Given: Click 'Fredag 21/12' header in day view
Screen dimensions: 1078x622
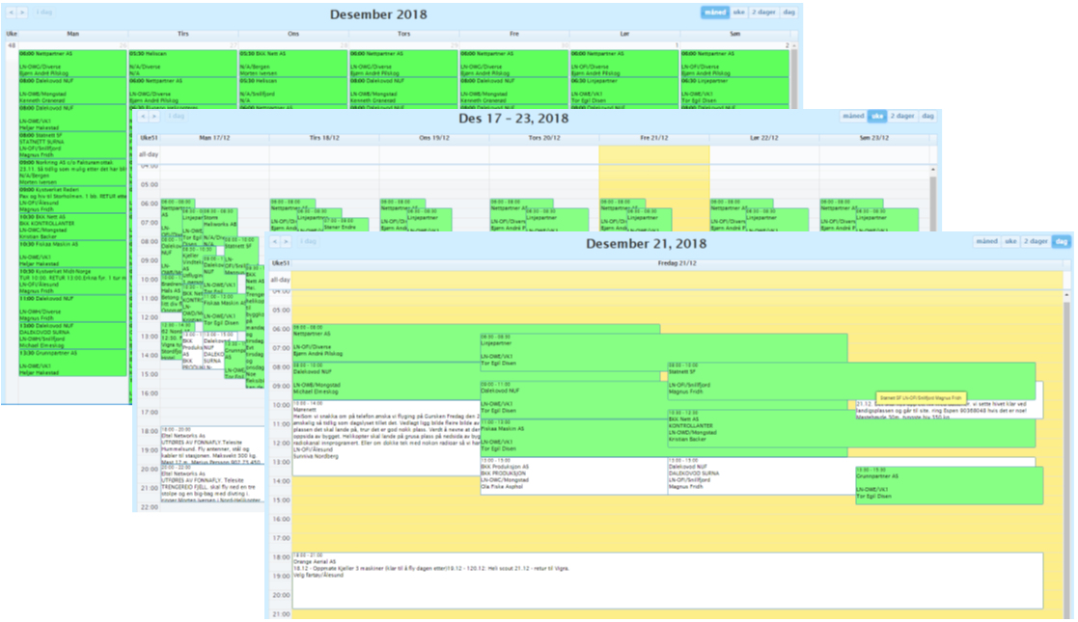Looking at the screenshot, I should [x=677, y=263].
